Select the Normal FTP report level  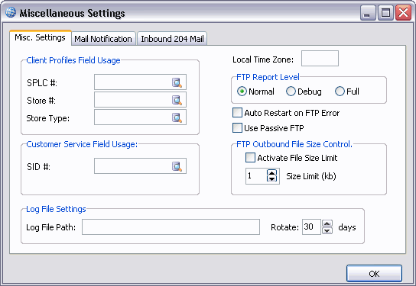pos(242,92)
